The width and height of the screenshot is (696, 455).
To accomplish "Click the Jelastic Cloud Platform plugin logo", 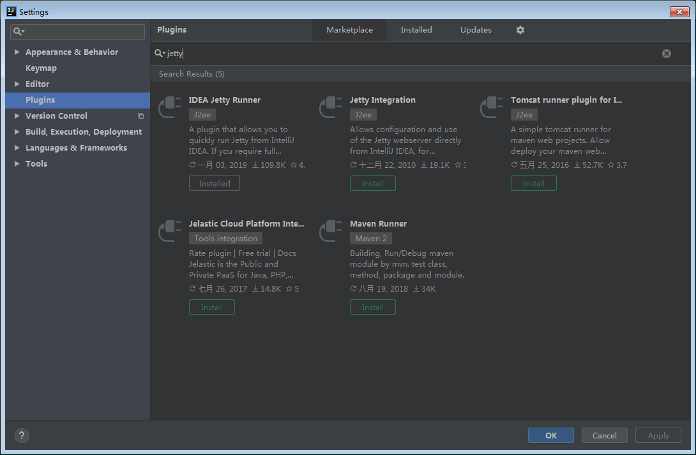I will 169,230.
